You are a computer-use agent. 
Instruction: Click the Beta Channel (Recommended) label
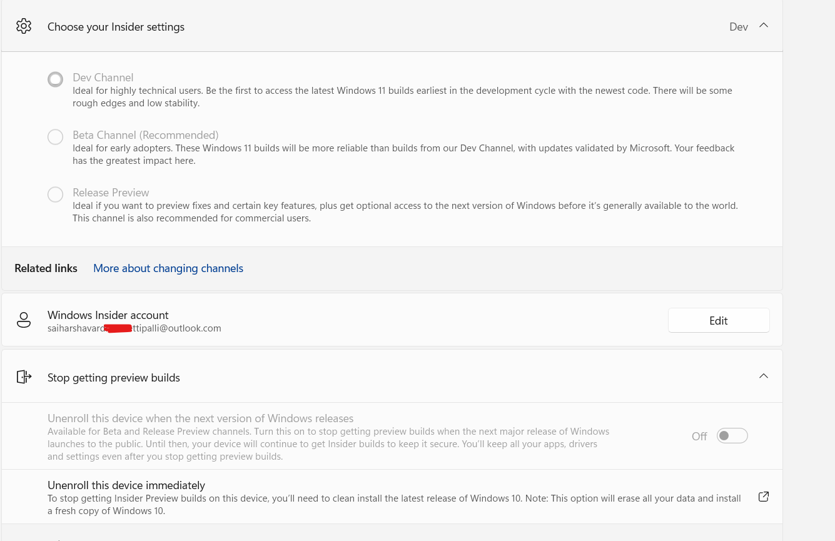pos(146,135)
